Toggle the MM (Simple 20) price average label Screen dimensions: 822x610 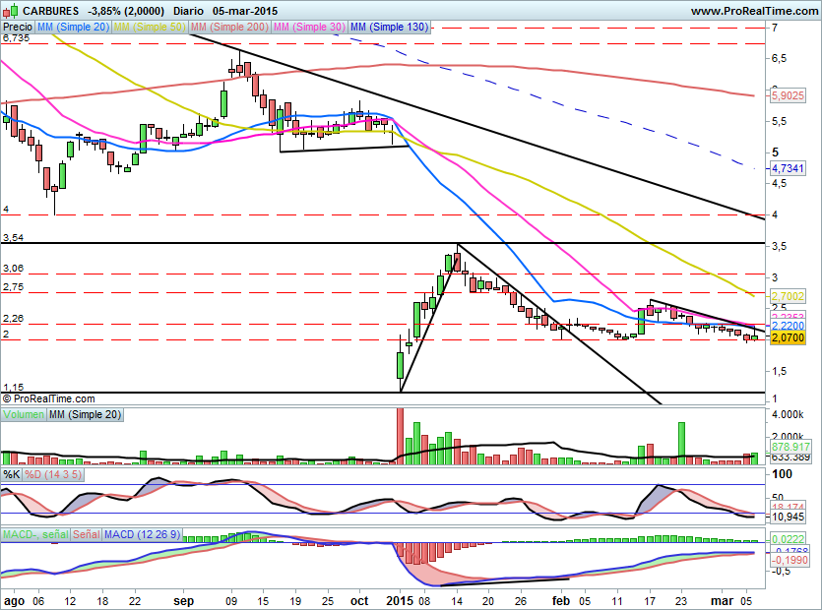75,28
